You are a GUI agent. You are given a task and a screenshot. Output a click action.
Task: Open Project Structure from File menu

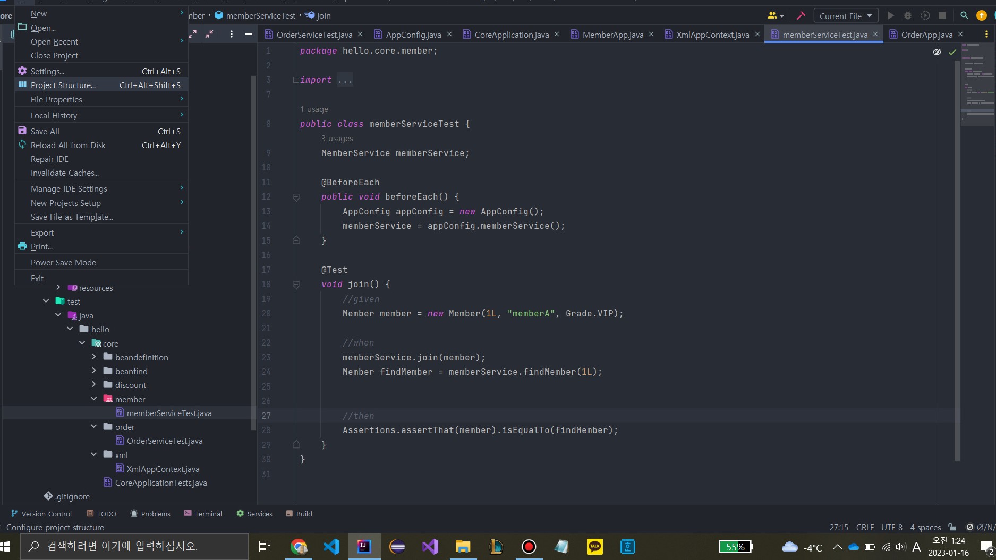tap(101, 85)
